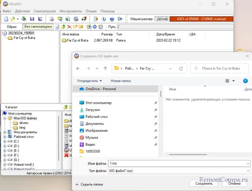
Task: Click the Save As multi-floppy toolbar icon
Action: pos(40,19)
